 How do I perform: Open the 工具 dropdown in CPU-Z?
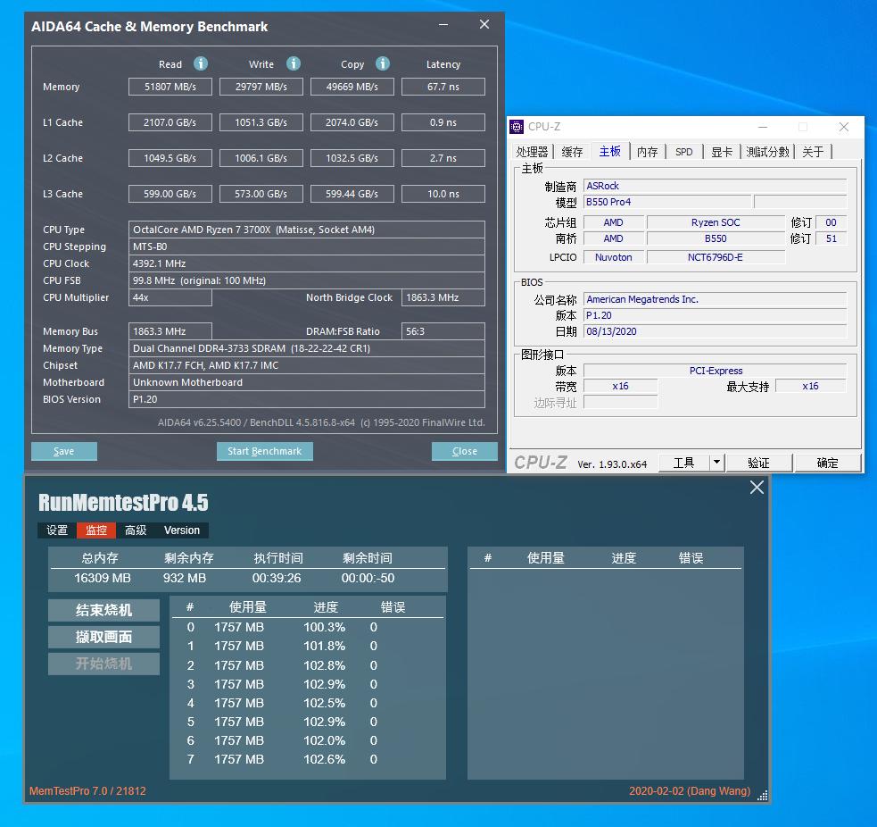coord(685,463)
